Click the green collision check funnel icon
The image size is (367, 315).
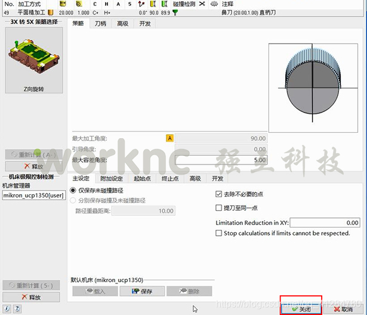pyautogui.click(x=175, y=13)
